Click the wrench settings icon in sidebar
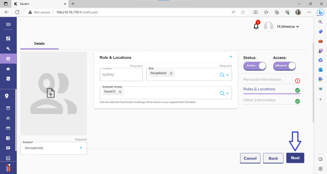Viewport: 327px width, 174px height. [8, 49]
